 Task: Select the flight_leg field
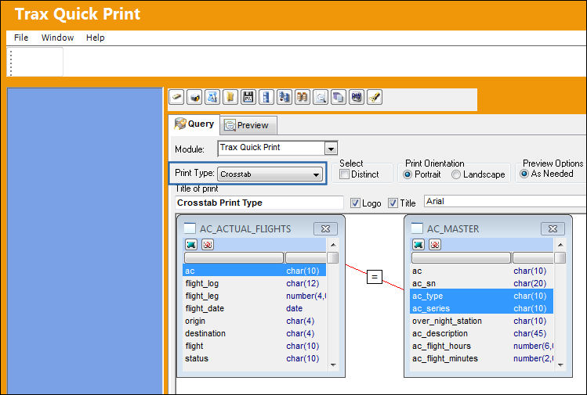tap(255, 296)
